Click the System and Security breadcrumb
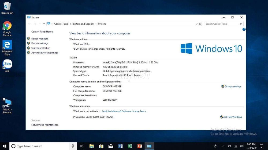This screenshot has width=268, height=150. [83, 24]
